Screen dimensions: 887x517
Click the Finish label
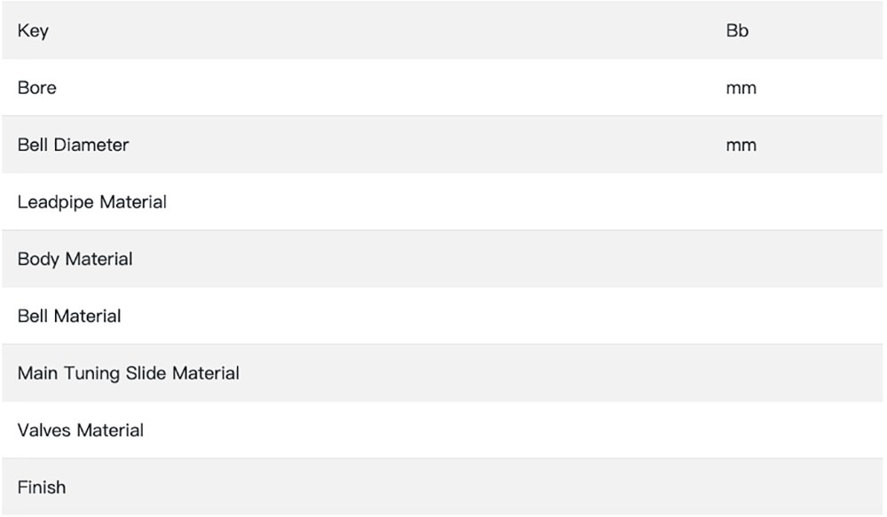(x=42, y=487)
